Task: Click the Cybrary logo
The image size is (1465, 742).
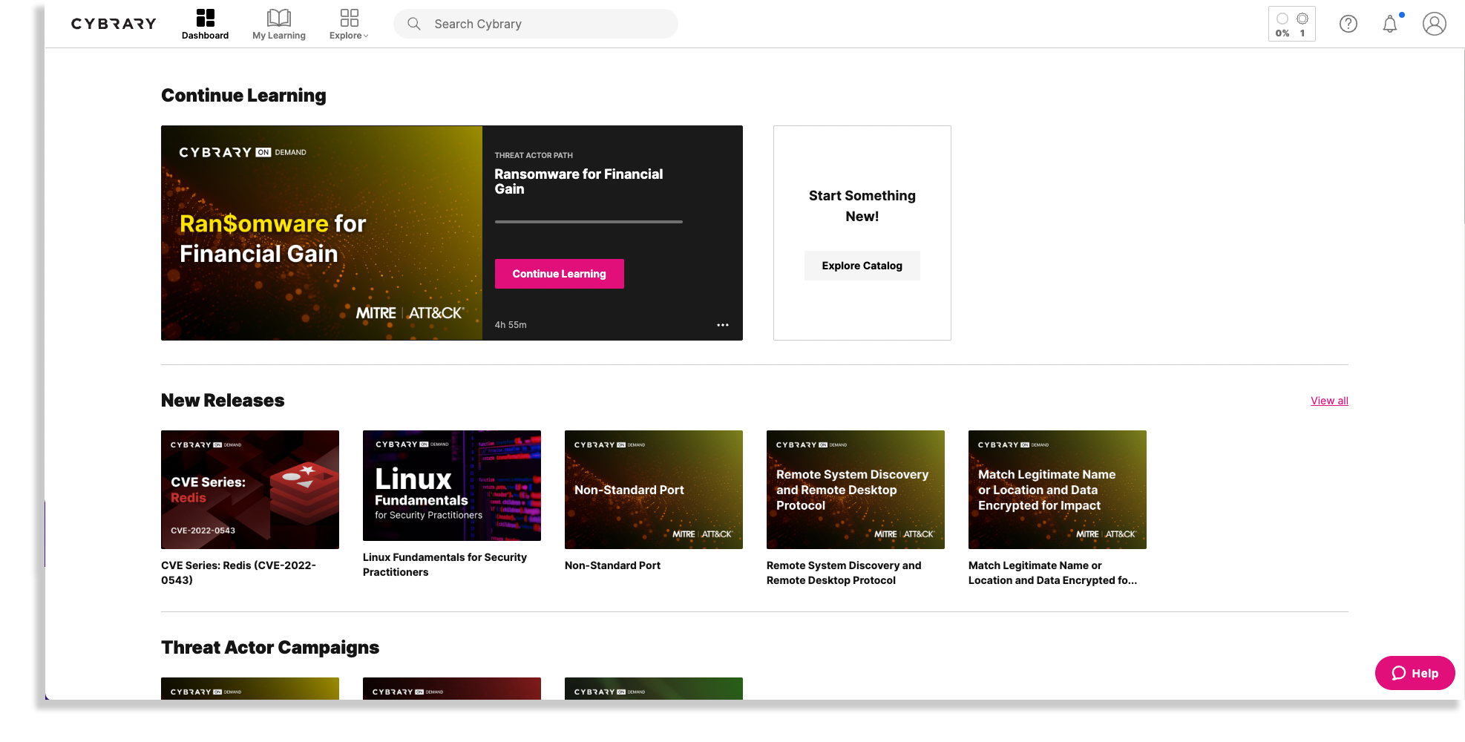Action: pyautogui.click(x=114, y=24)
